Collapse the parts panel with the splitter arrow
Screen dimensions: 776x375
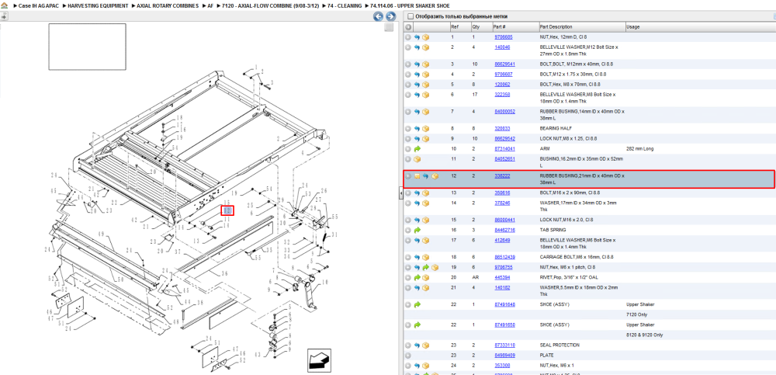(401, 193)
